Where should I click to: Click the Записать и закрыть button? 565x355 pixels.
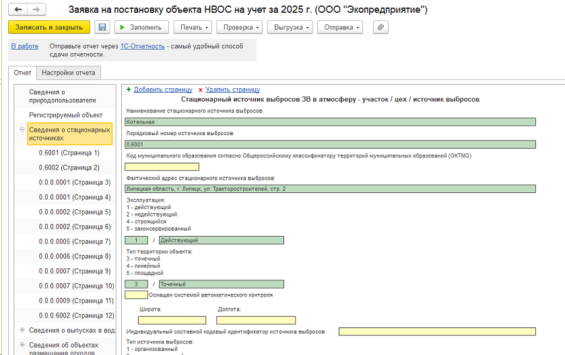tap(48, 28)
